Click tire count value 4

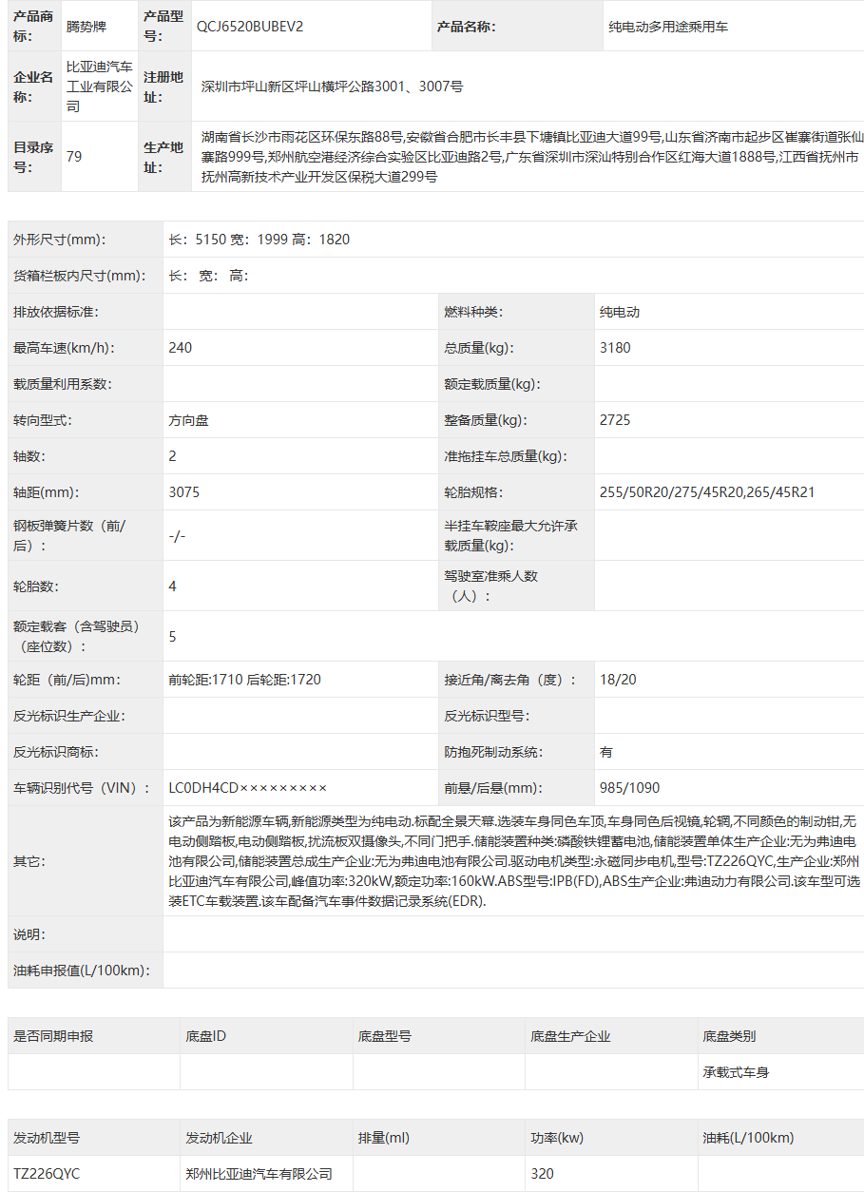point(172,586)
